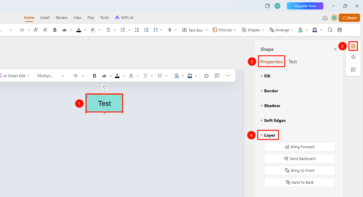Click the cloud sync icon beside Share
The width and height of the screenshot is (363, 197).
[x=325, y=18]
